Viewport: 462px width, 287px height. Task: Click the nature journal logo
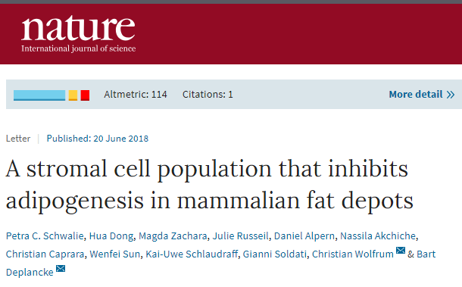tap(78, 34)
